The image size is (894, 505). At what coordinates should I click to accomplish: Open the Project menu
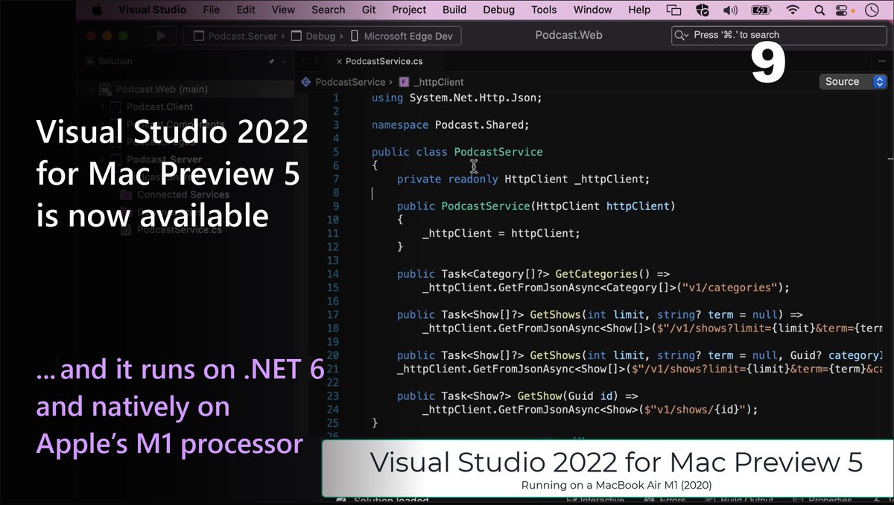click(409, 10)
